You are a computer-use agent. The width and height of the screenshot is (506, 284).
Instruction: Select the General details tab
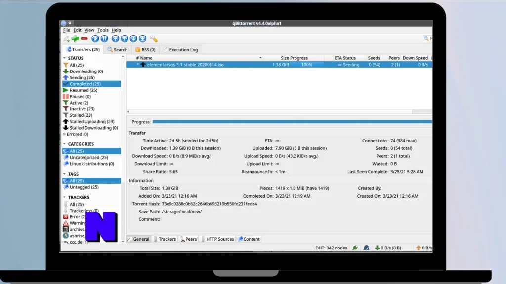(x=138, y=239)
